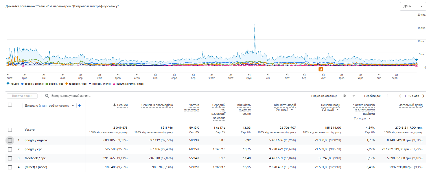Go to previous page of table rows
This screenshot has width=431, height=172.
[x=400, y=96]
